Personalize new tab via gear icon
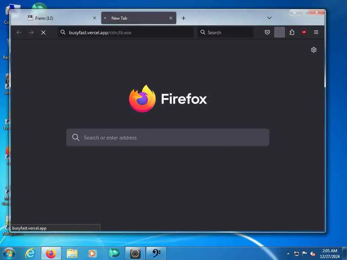The width and height of the screenshot is (347, 260). click(313, 50)
